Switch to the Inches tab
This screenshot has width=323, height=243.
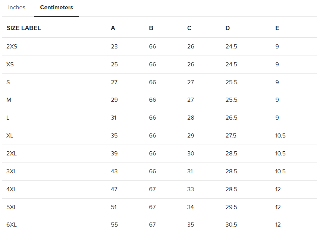17,7
